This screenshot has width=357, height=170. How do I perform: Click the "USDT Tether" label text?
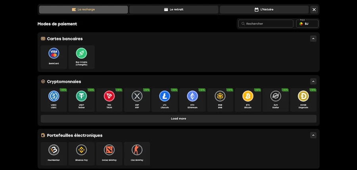[81, 106]
